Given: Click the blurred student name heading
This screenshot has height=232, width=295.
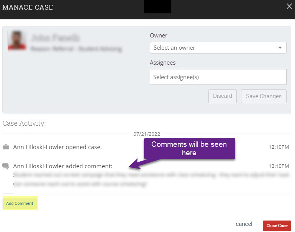Looking at the screenshot, I should [x=55, y=38].
